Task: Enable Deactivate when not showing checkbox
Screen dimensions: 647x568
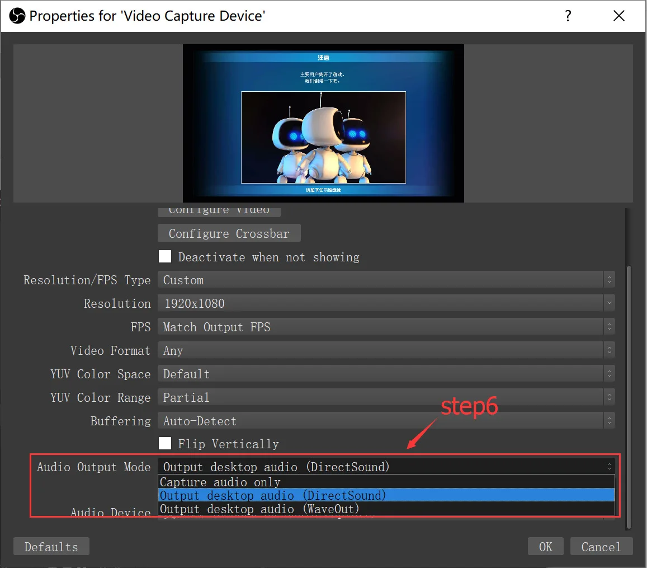Action: pos(165,256)
